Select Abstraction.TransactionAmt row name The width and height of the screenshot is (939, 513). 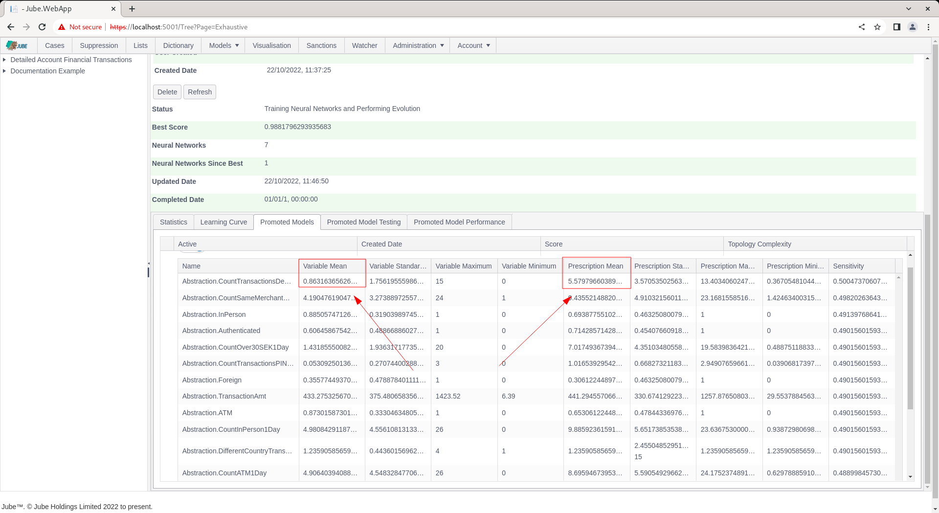(224, 396)
